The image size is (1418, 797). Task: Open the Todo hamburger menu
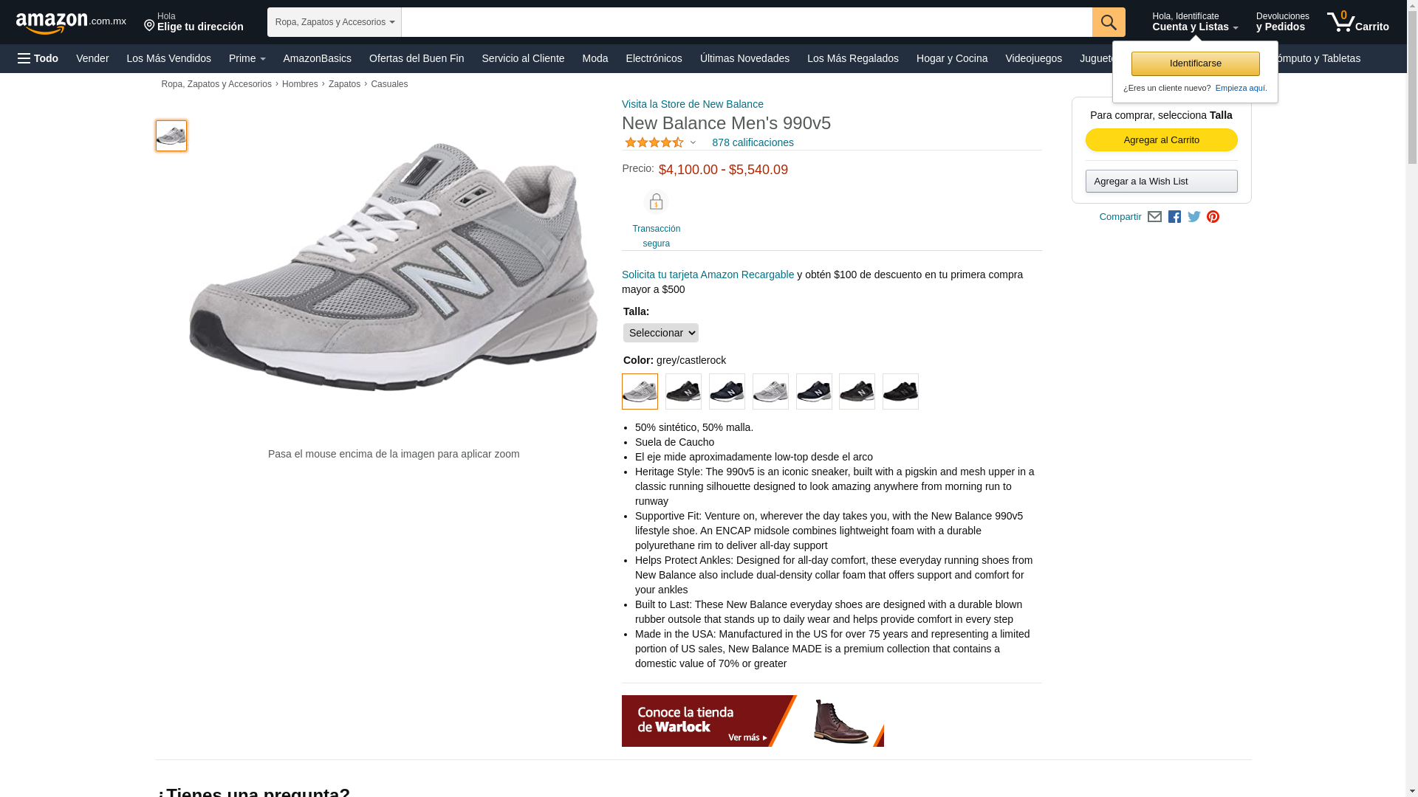tap(38, 58)
